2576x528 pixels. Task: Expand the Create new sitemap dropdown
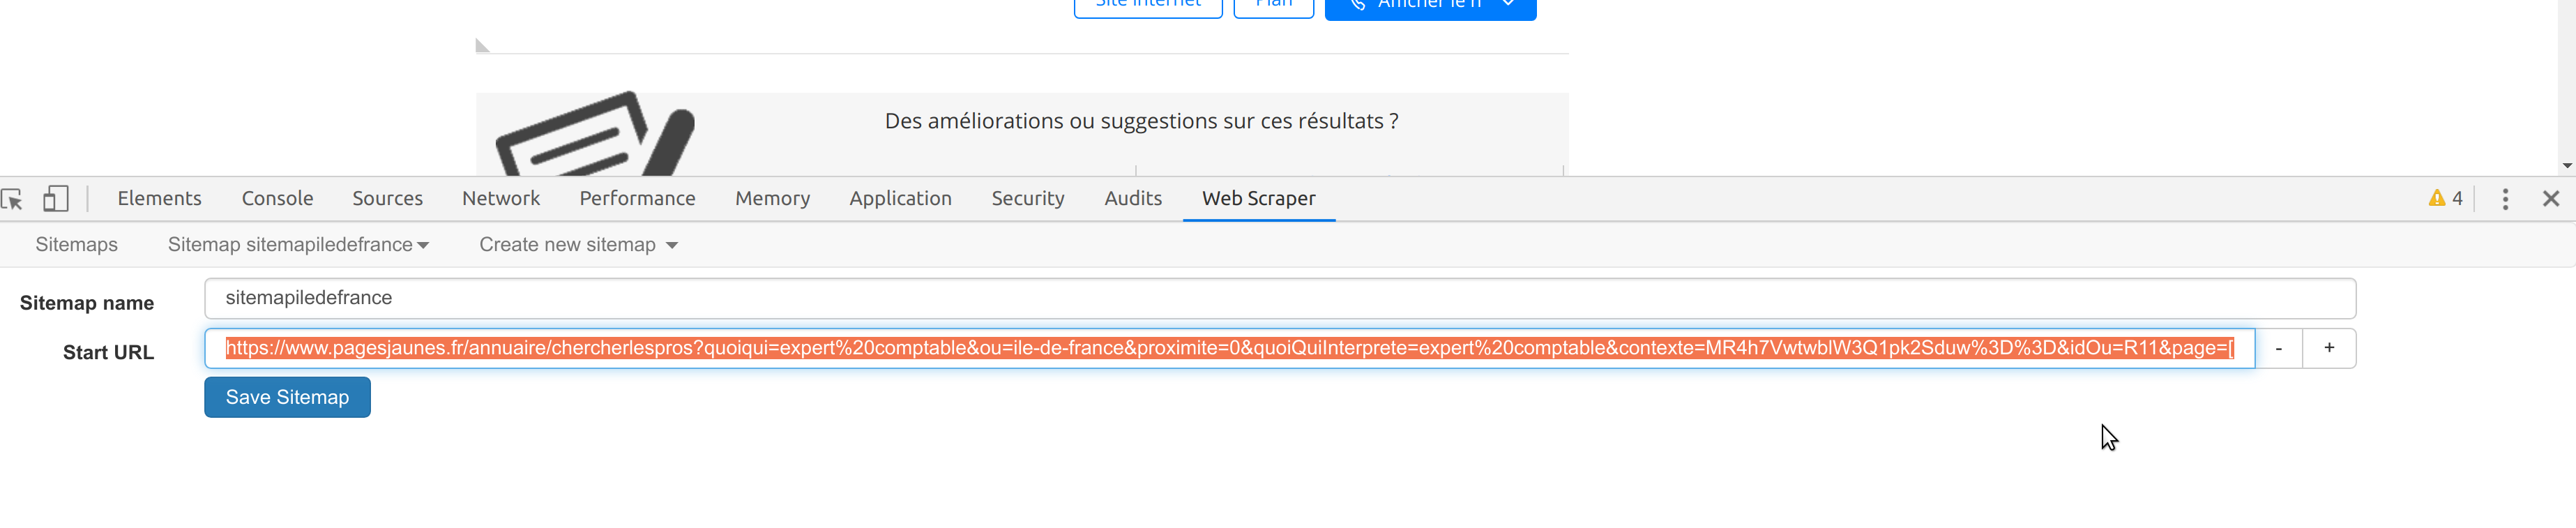578,245
